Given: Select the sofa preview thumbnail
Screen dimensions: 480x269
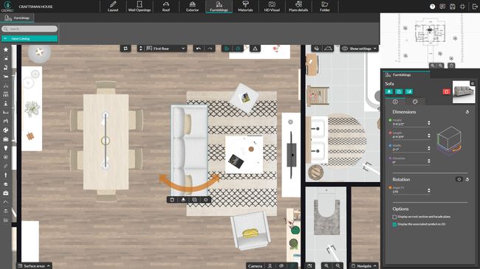Looking at the screenshot, I should pos(464,92).
